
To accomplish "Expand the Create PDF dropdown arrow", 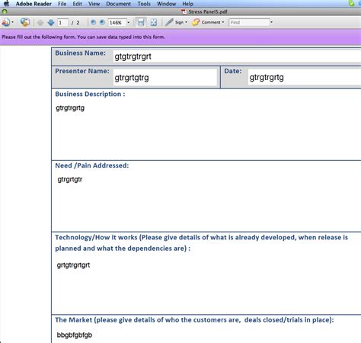I will 12,22.
